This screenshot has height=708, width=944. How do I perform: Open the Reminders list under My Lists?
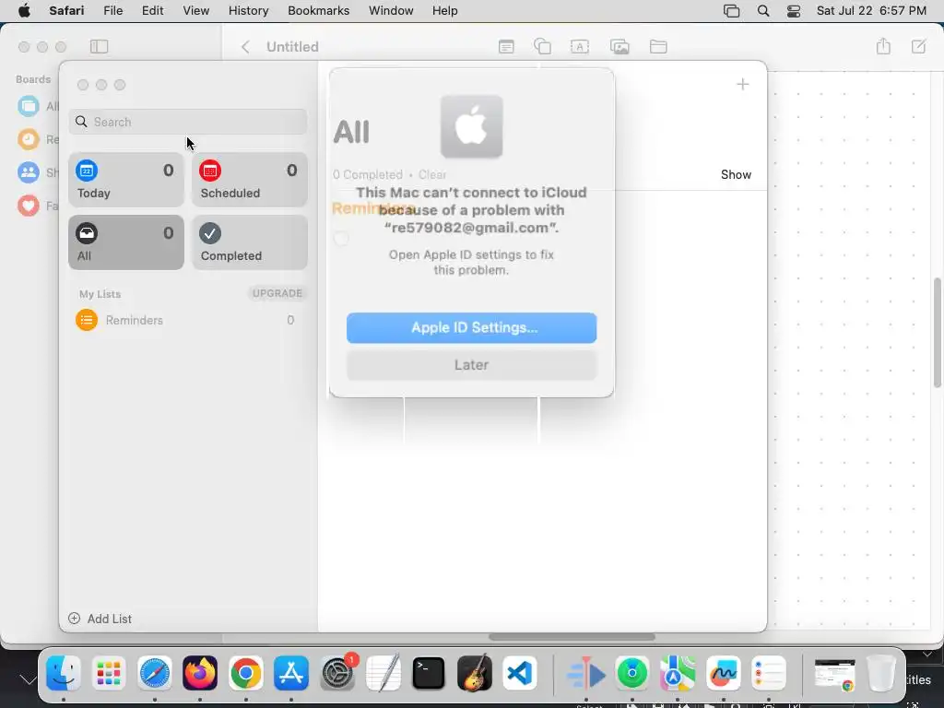pos(188,320)
